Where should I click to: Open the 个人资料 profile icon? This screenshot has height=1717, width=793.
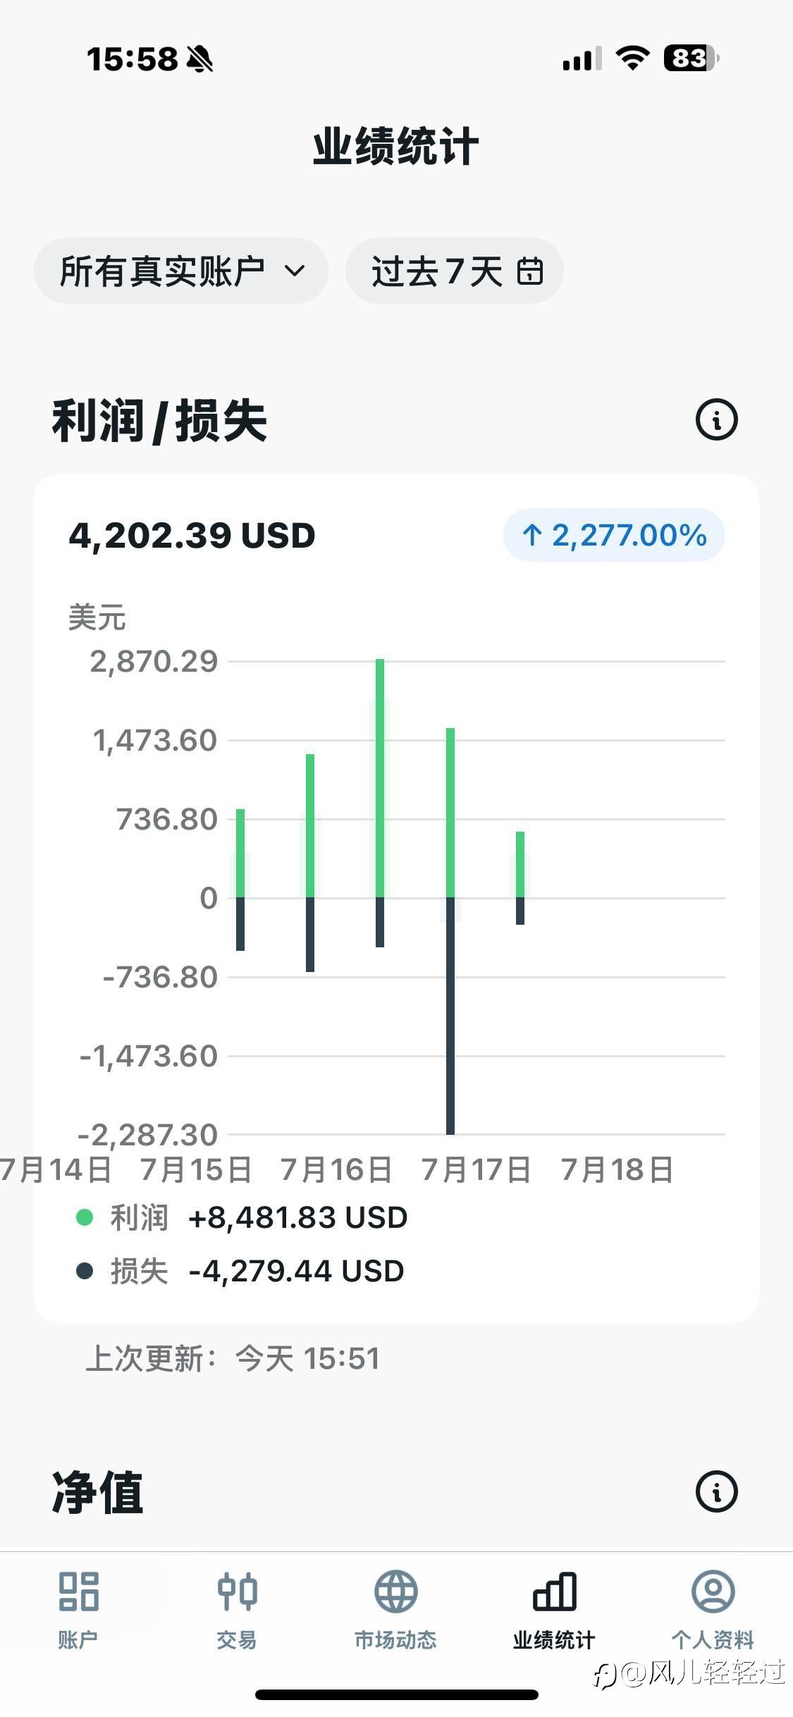point(713,1591)
